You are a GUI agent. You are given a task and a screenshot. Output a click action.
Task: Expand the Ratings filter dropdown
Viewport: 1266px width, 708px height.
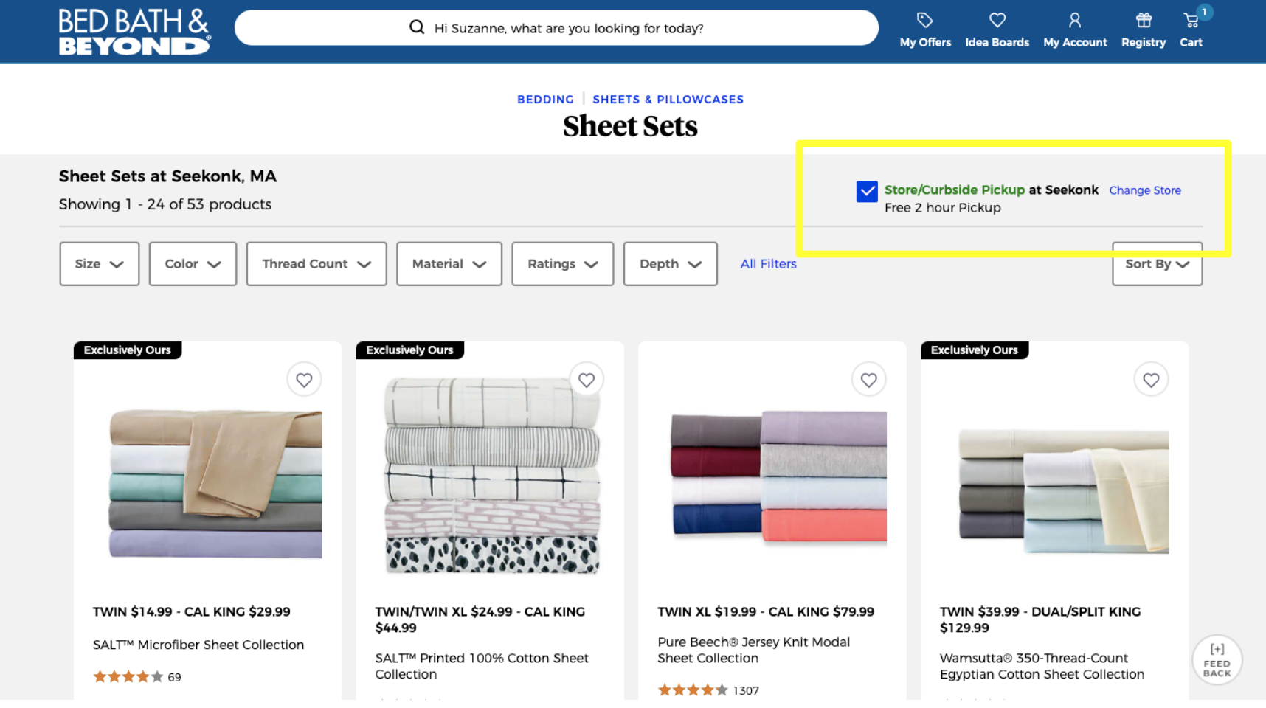[x=563, y=264]
